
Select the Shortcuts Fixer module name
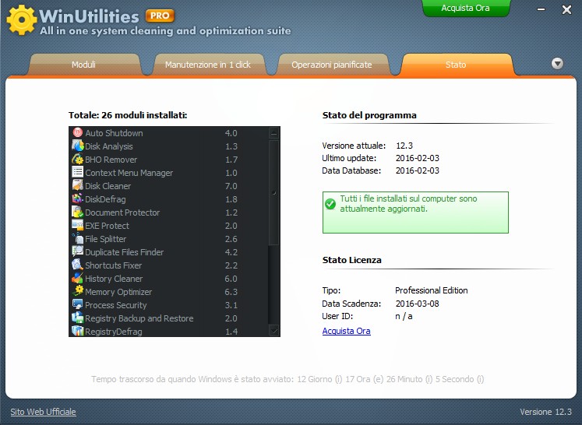point(114,265)
